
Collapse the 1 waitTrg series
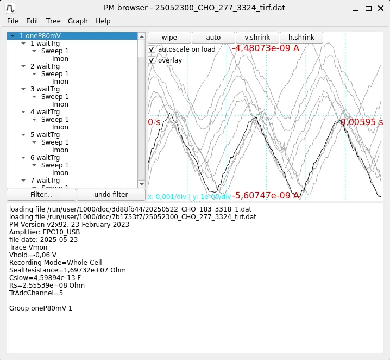[23, 44]
